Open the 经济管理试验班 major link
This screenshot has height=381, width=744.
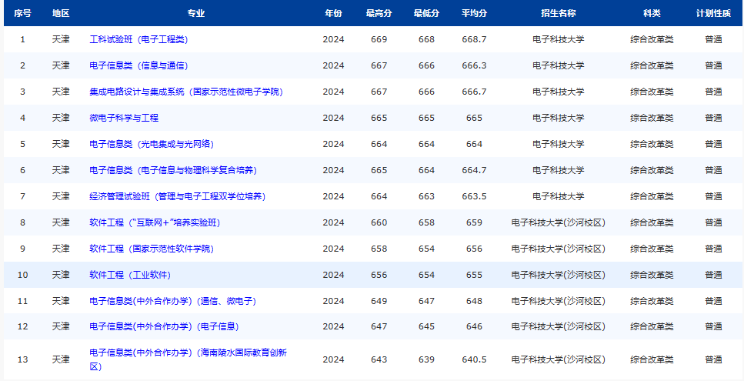pos(178,196)
